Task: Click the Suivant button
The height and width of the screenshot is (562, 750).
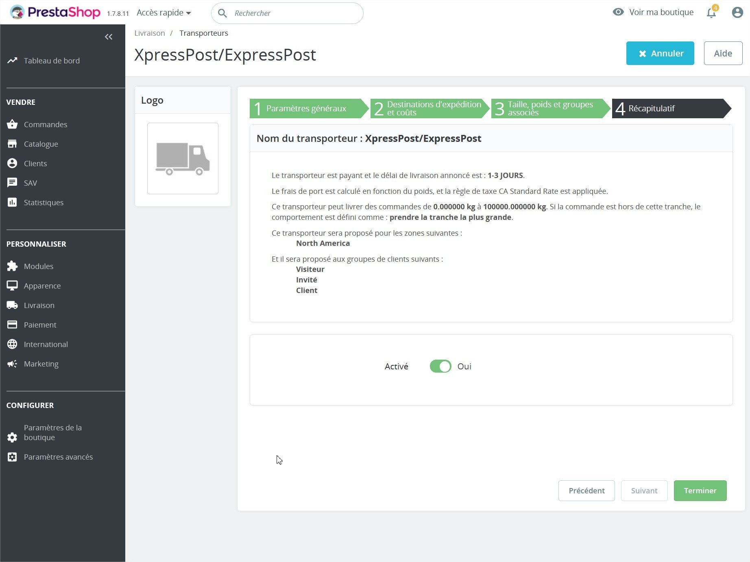Action: 644,490
